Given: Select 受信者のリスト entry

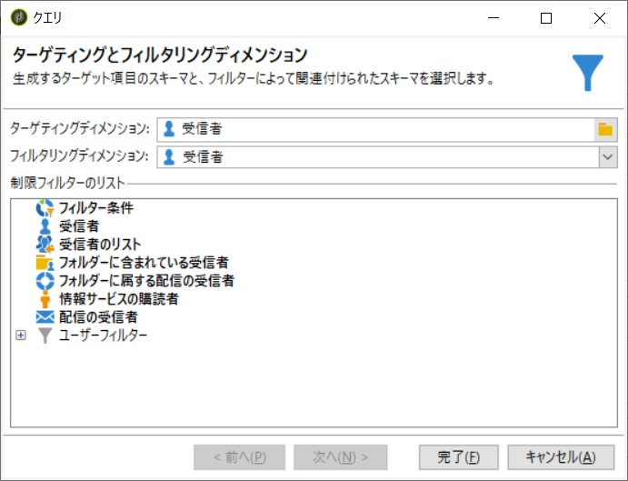Looking at the screenshot, I should (x=100, y=245).
